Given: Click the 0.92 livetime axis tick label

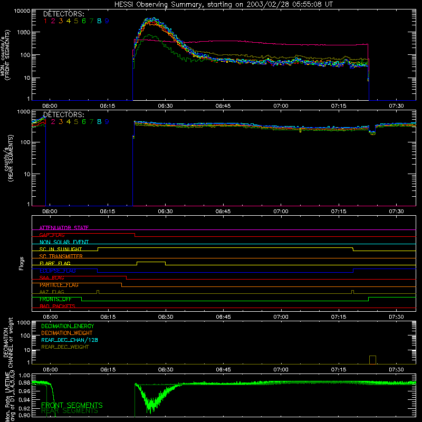Looking at the screenshot, I should tap(24, 408).
